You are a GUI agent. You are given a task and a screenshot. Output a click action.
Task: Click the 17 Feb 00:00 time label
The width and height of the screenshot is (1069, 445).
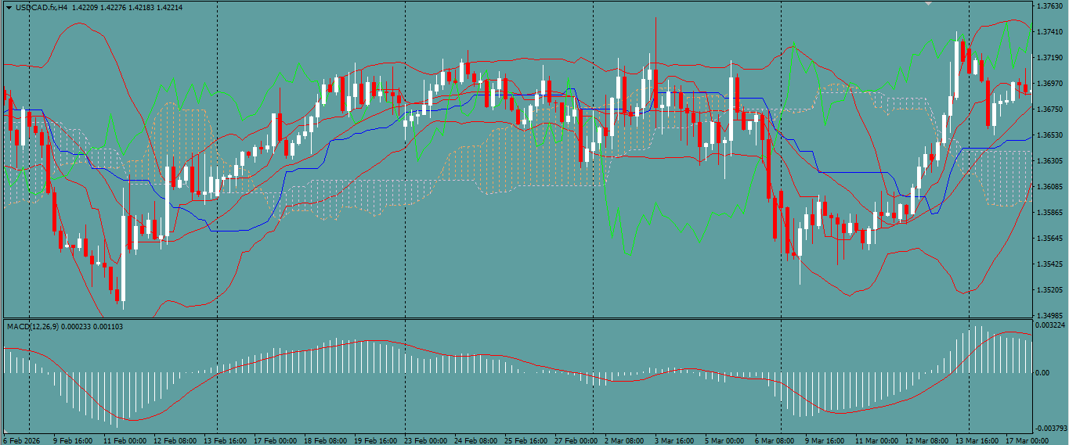pyautogui.click(x=276, y=440)
